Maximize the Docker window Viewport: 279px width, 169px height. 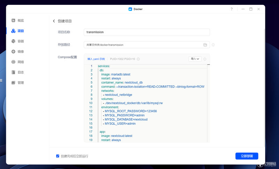[x=251, y=9]
